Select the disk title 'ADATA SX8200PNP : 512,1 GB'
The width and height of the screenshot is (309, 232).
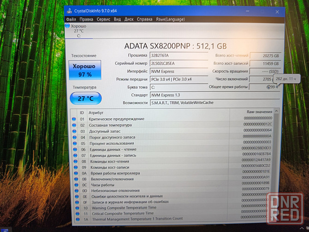tap(175, 46)
